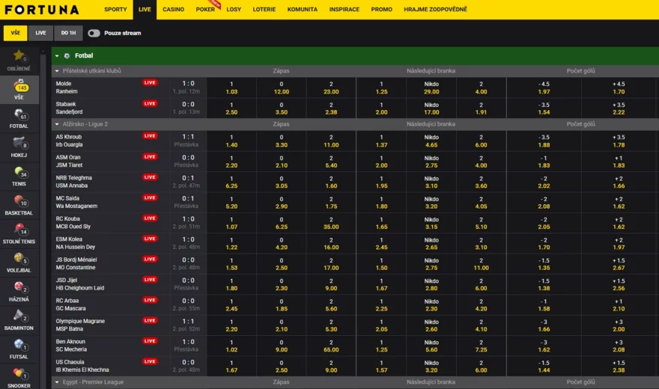Bet on SC Mecheria win at 65.00

331,346
